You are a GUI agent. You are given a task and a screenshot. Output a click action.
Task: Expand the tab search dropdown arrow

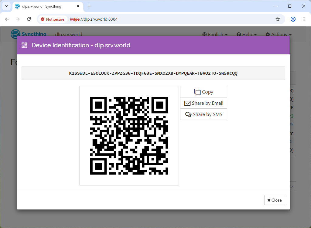[6, 6]
